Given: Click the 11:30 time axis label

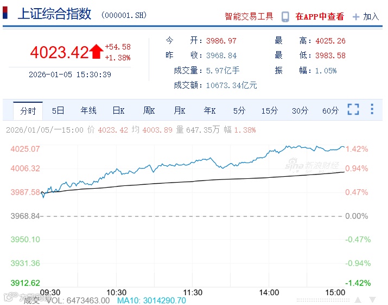Looking at the screenshot, I should point(193,292).
